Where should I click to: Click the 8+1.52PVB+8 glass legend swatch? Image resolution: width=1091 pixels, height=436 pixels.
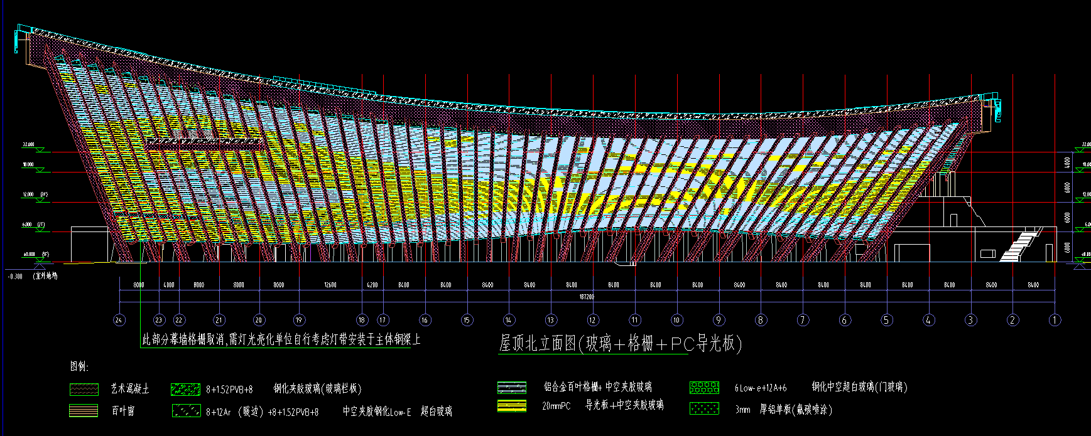[185, 389]
